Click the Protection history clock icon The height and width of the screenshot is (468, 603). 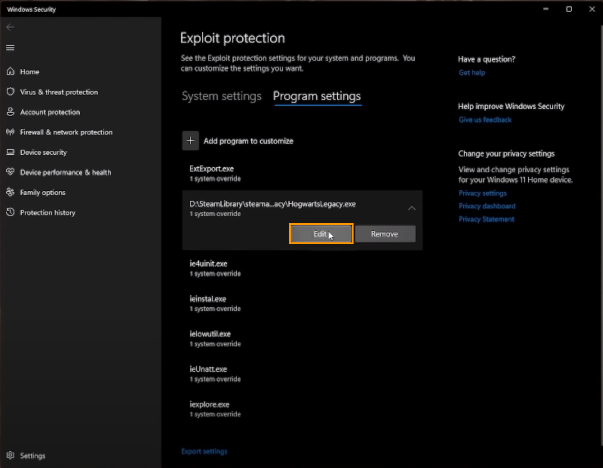point(10,212)
